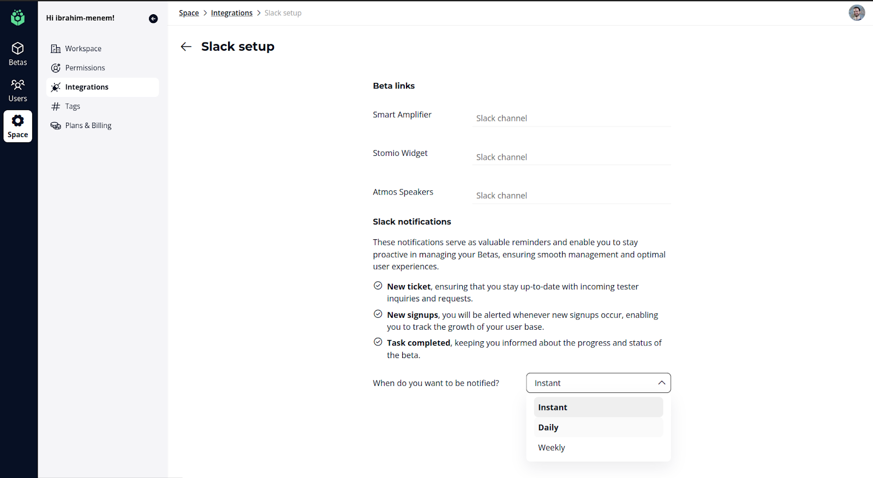This screenshot has height=478, width=873.
Task: Click the Integrations breadcrumb link
Action: 231,13
